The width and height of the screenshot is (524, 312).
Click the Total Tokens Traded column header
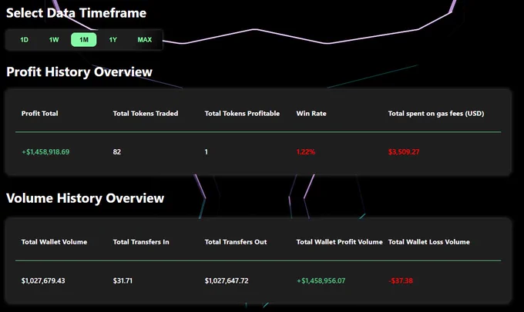pyautogui.click(x=146, y=113)
